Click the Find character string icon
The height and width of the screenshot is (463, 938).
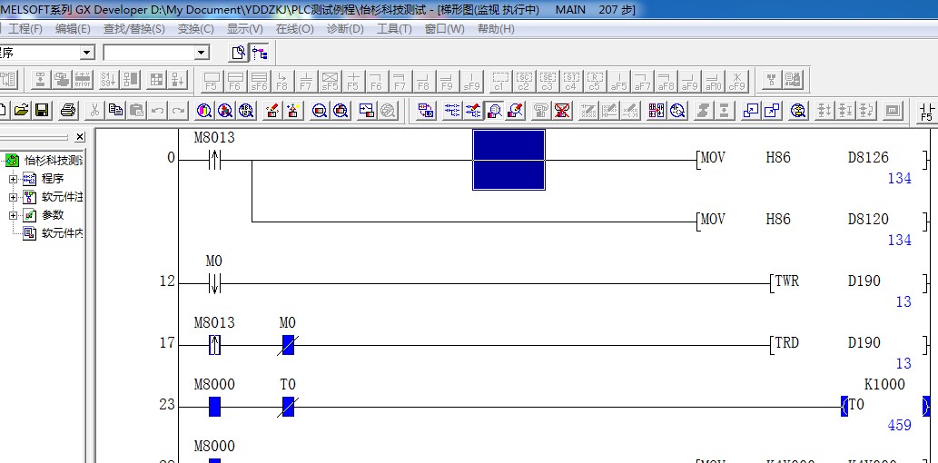click(x=246, y=110)
